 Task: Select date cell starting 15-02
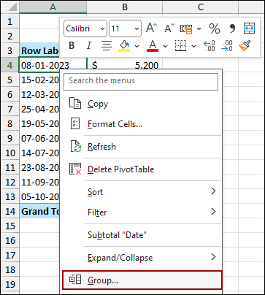39,80
